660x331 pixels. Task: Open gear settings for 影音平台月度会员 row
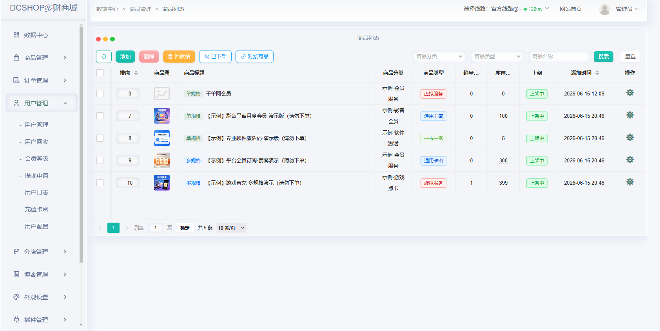coord(630,115)
